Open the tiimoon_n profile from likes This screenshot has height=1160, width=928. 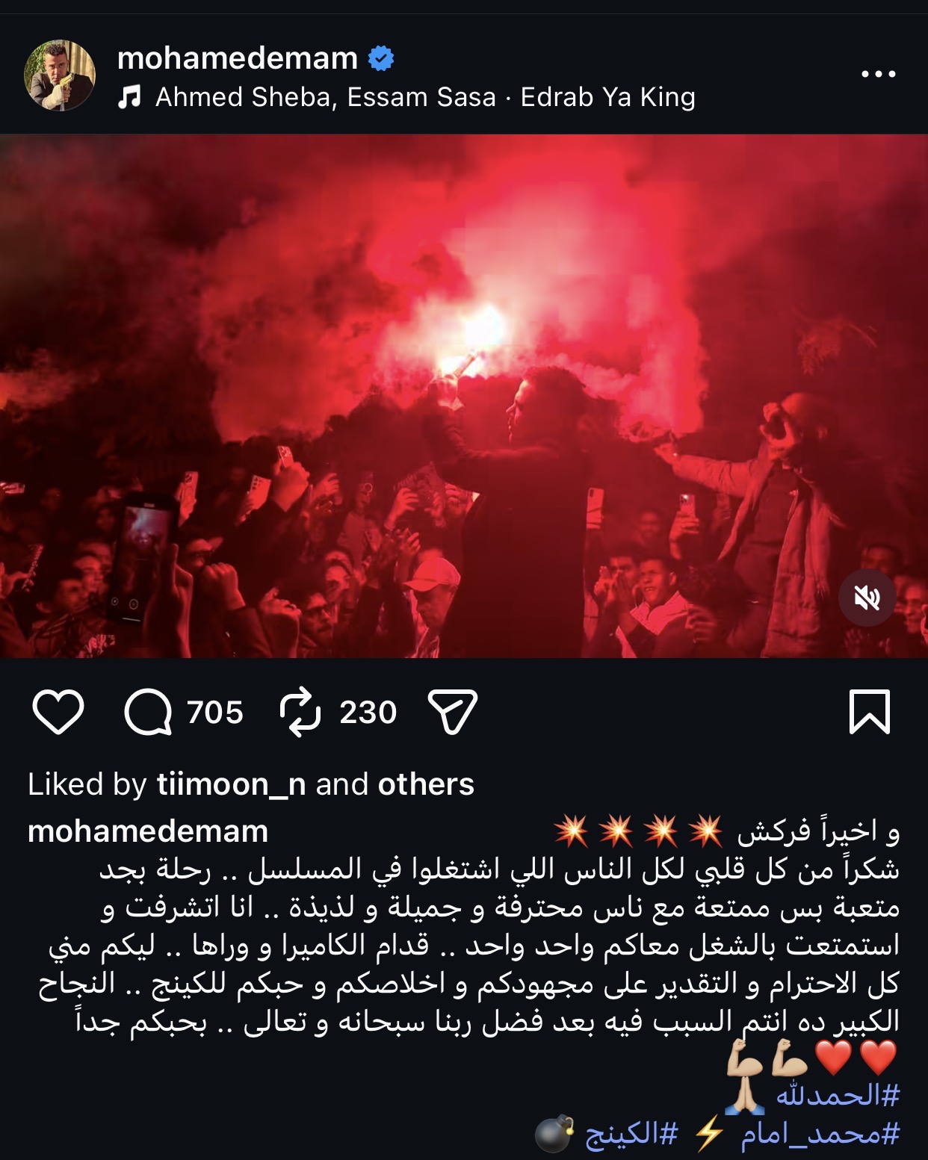(x=231, y=784)
